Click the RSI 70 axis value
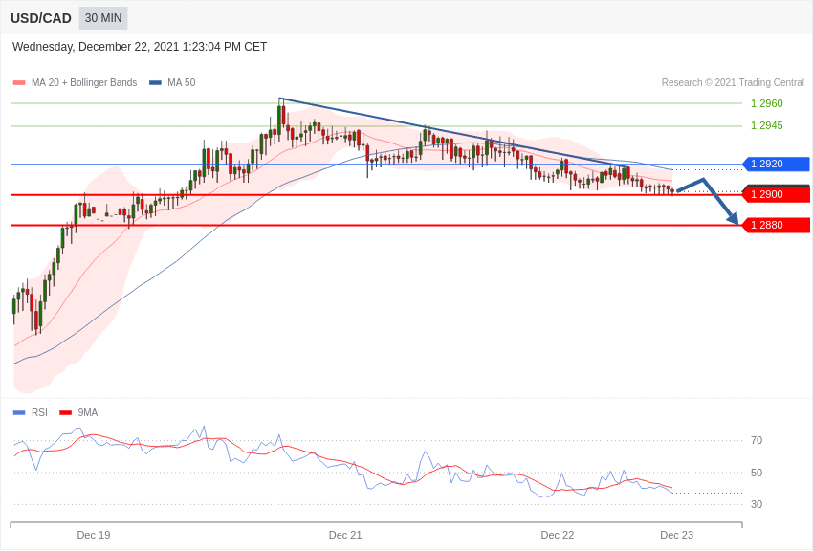The width and height of the screenshot is (813, 551). tap(757, 440)
